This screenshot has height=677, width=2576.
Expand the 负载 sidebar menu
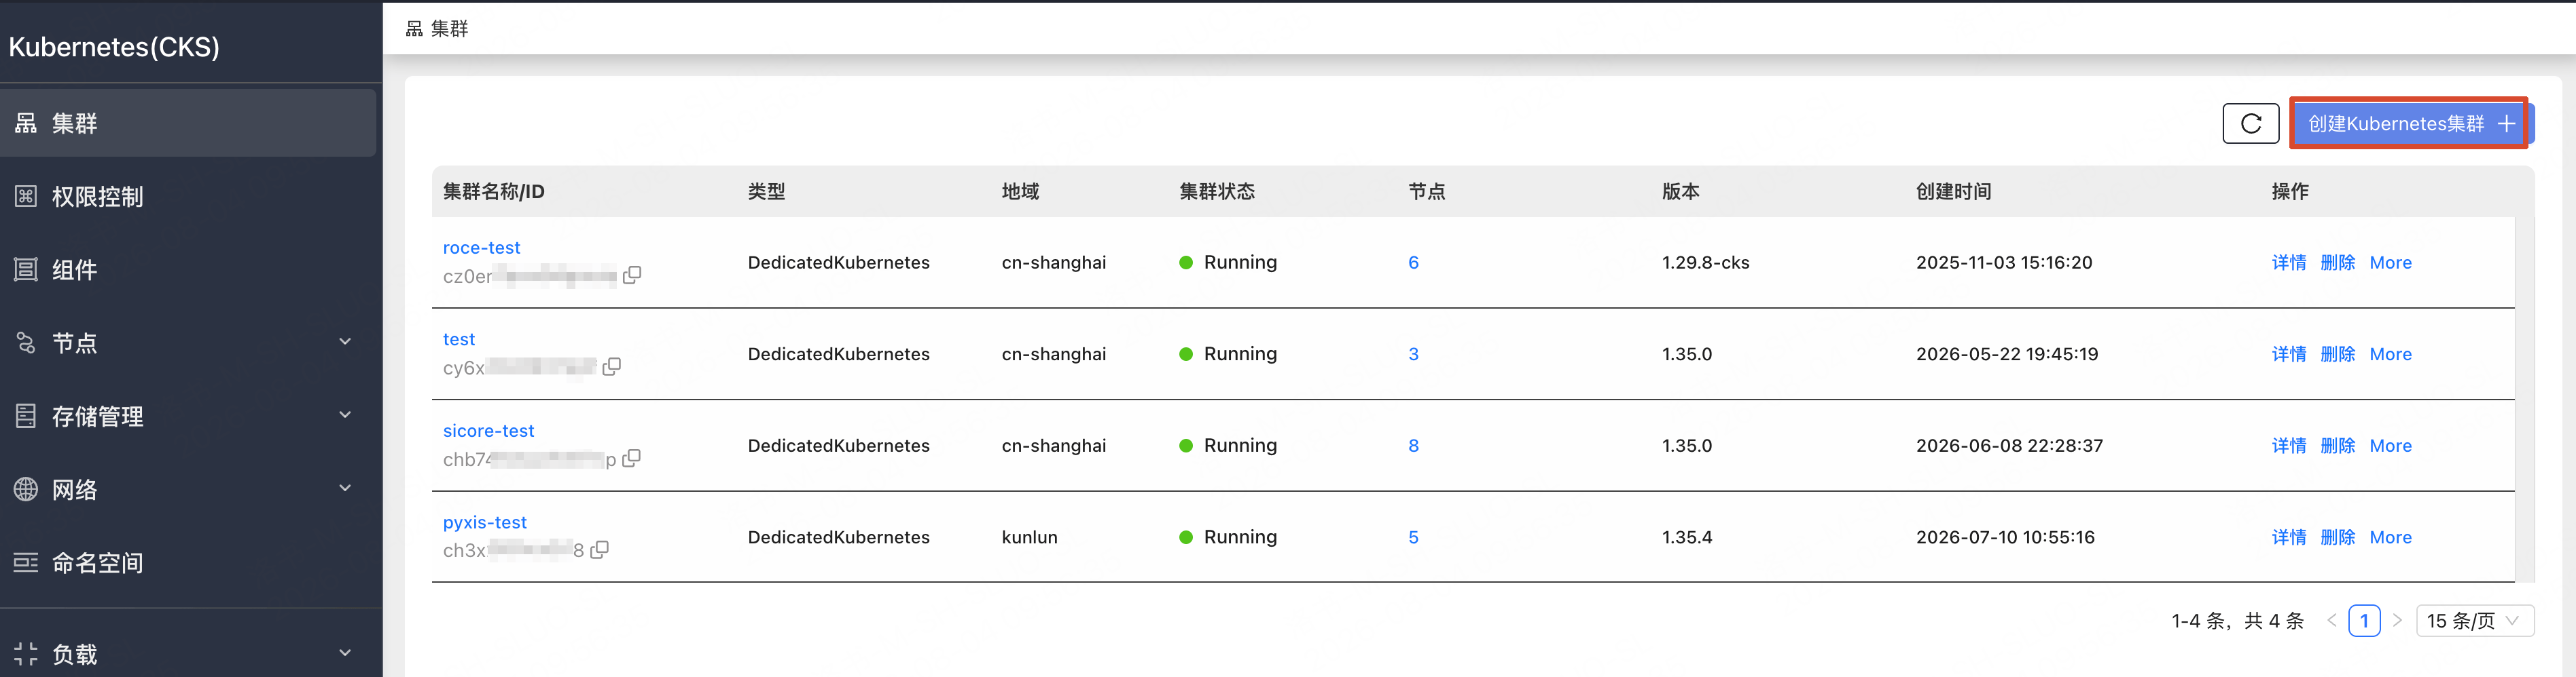click(345, 654)
